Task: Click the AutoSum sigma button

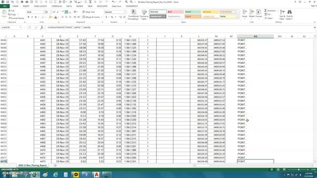Action: [270, 10]
